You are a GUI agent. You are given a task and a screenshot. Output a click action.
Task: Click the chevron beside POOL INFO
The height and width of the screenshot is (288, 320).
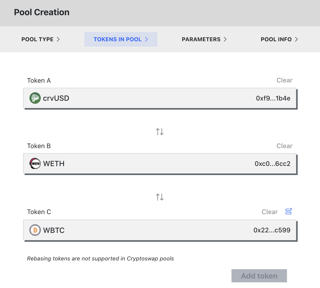tap(296, 39)
